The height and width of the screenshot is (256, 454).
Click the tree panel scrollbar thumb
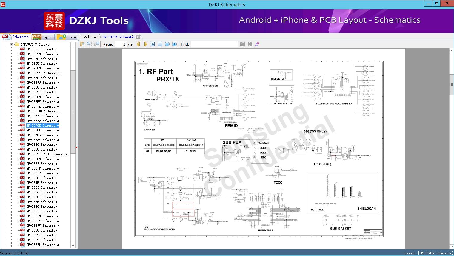73,112
